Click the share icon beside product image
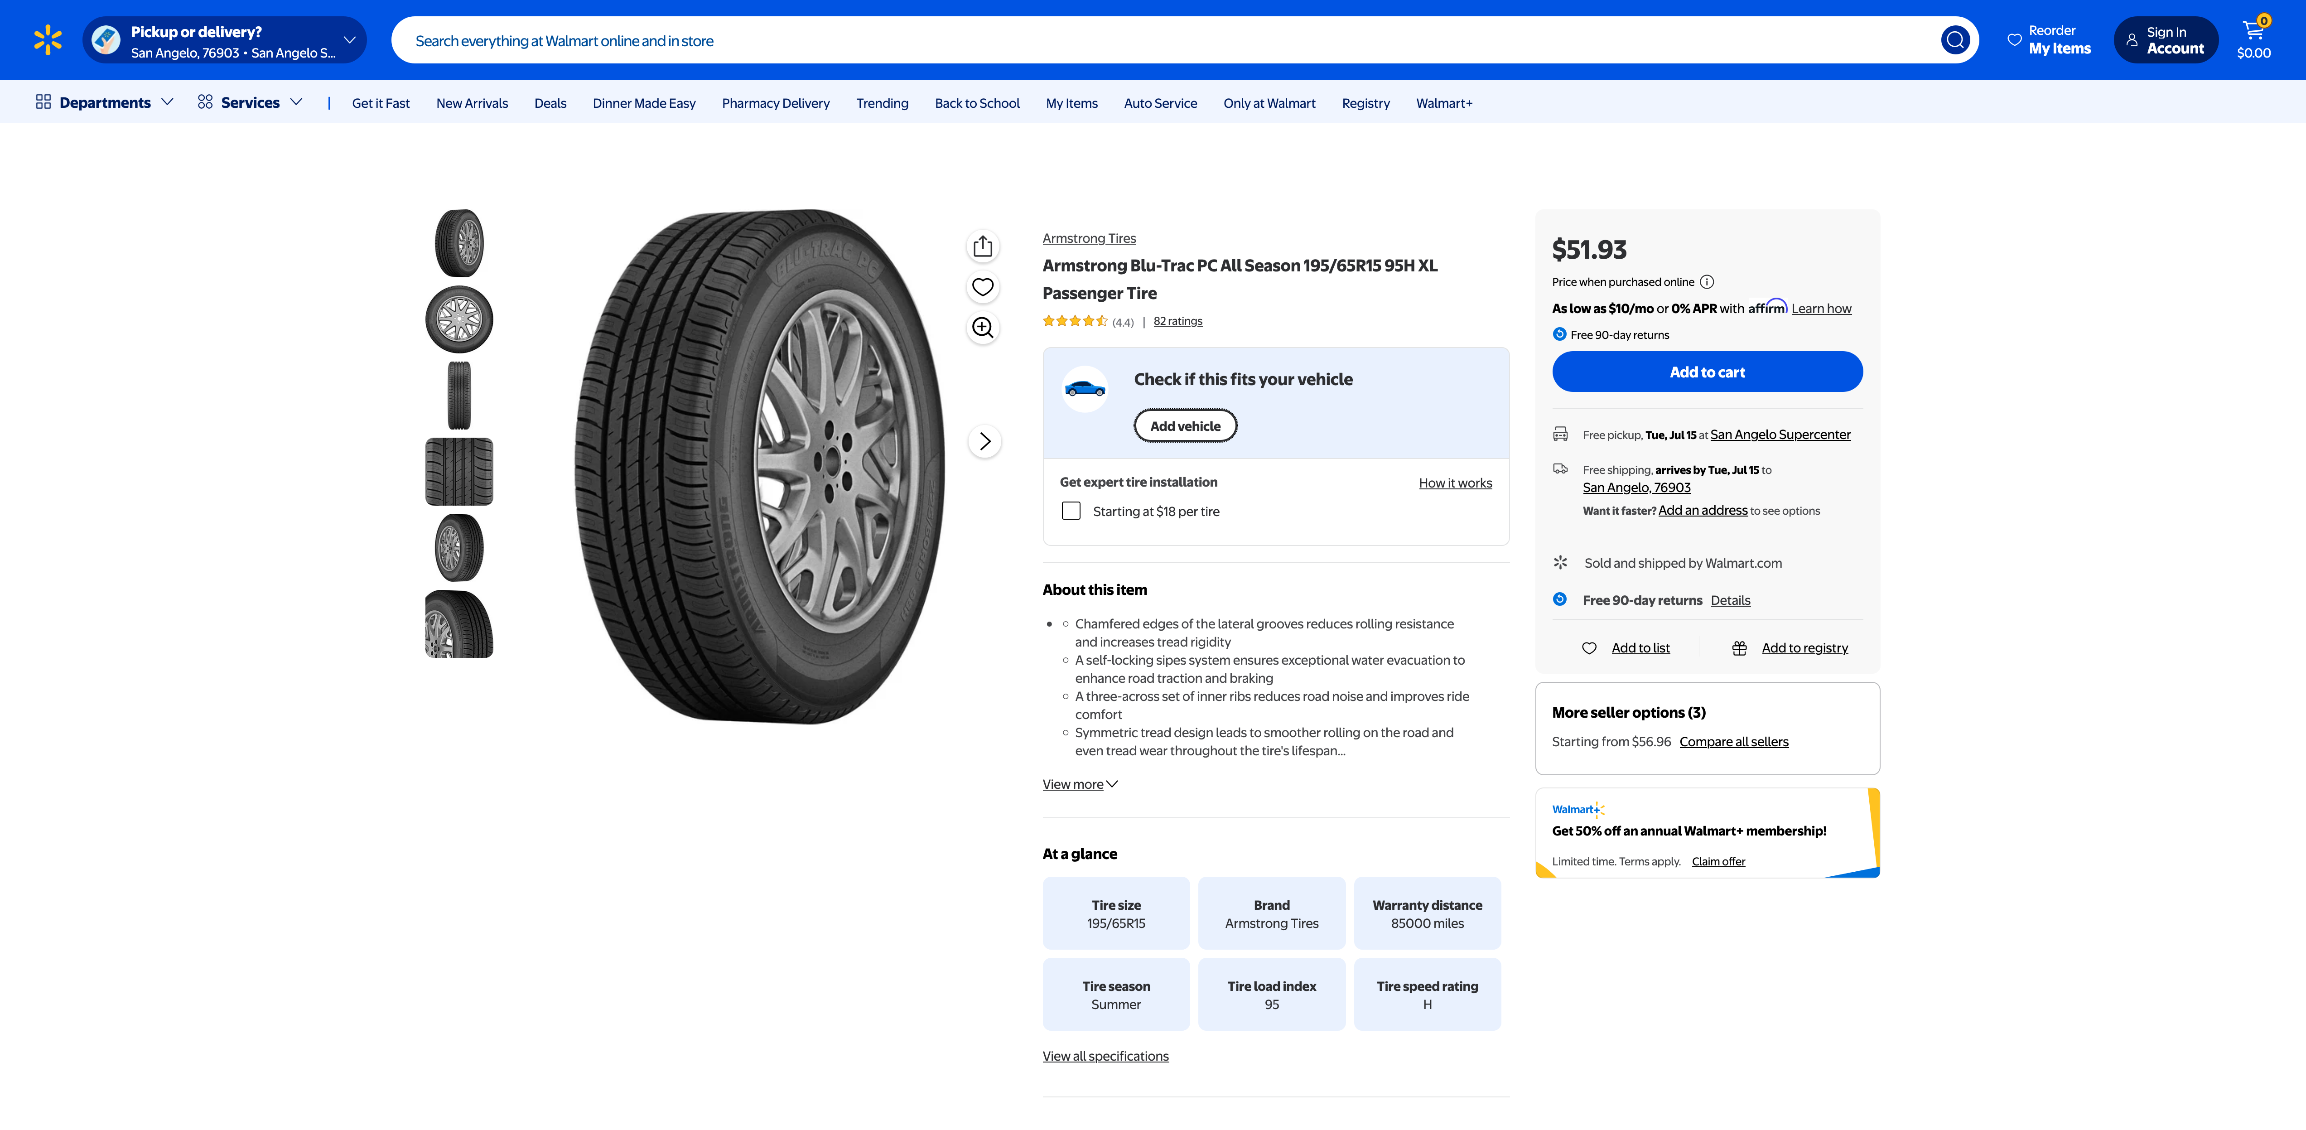The height and width of the screenshot is (1130, 2306). [983, 246]
